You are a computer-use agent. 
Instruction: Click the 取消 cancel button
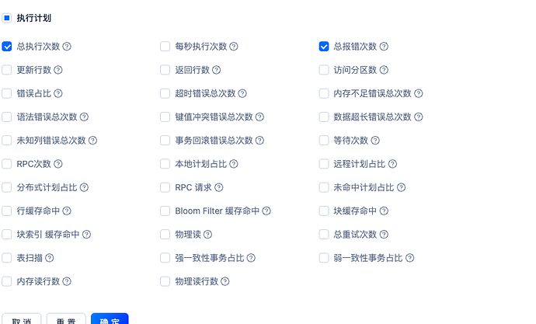pyautogui.click(x=22, y=319)
